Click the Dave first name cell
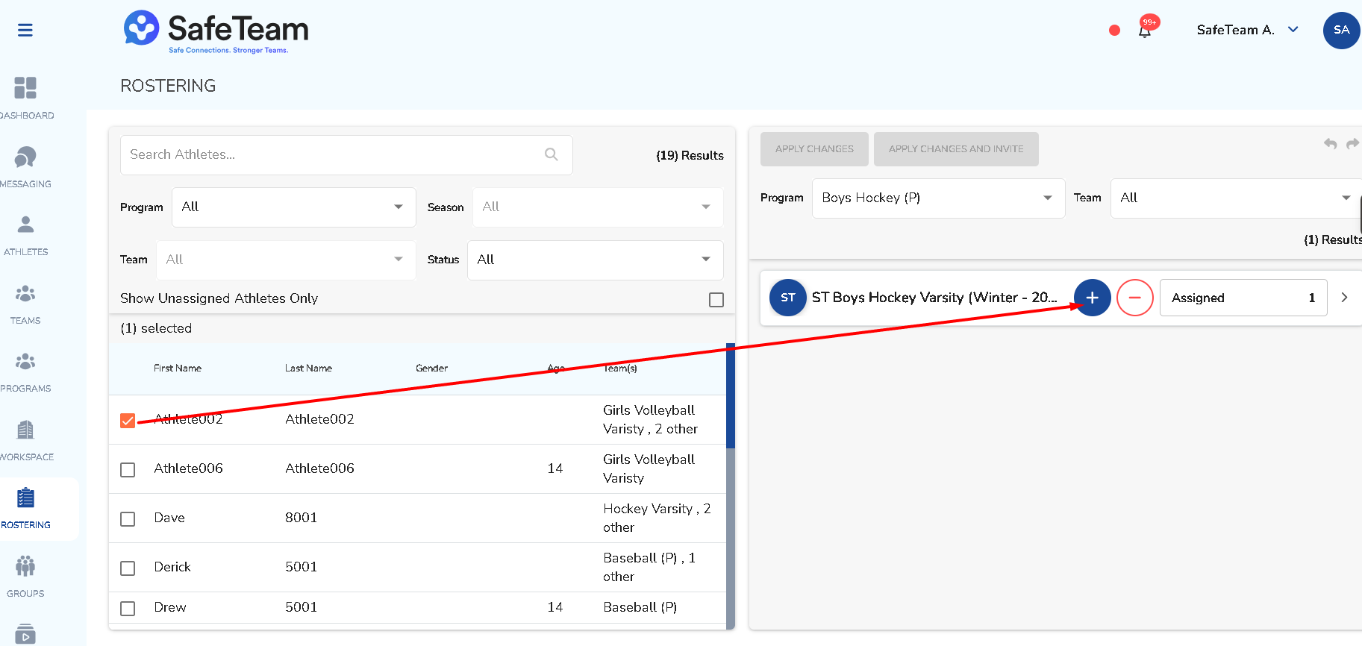The image size is (1362, 646). click(169, 518)
